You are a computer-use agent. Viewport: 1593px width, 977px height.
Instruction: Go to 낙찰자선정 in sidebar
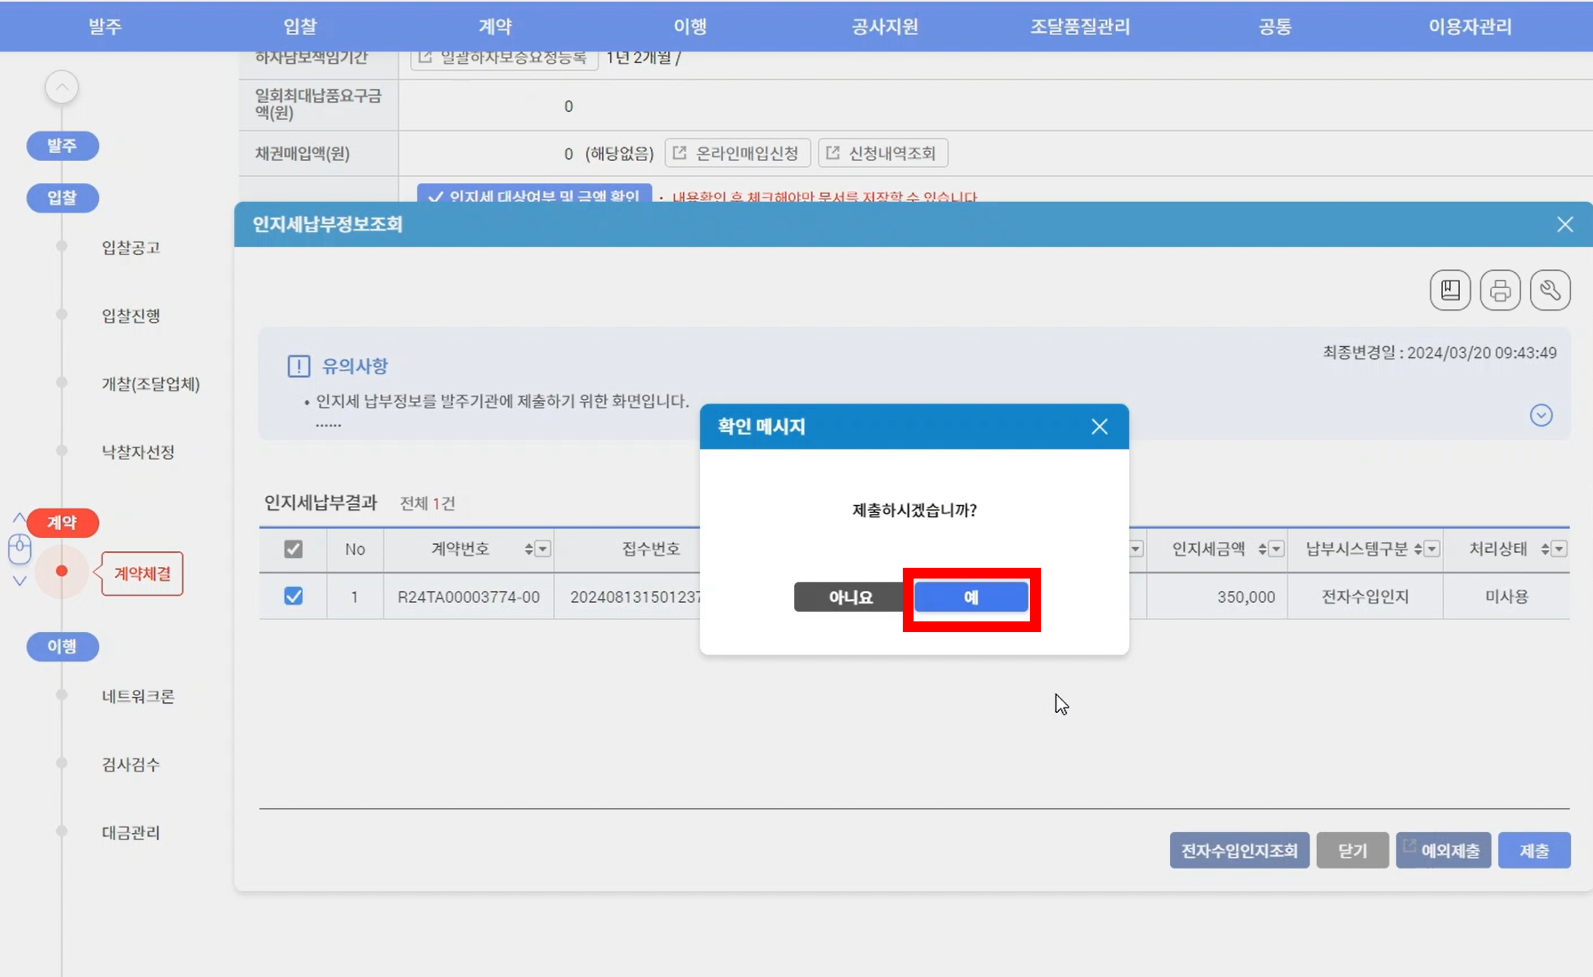point(138,452)
